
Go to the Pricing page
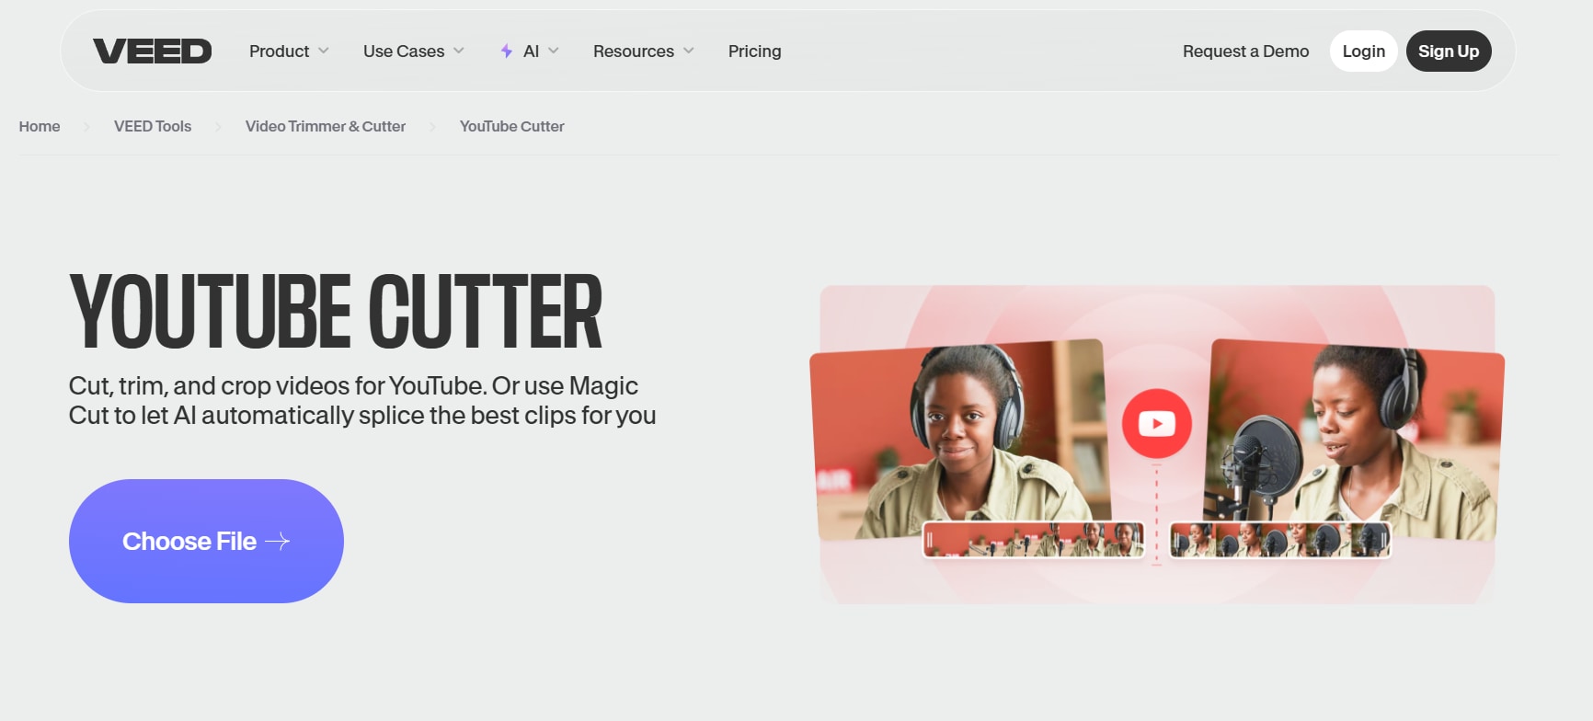[754, 51]
